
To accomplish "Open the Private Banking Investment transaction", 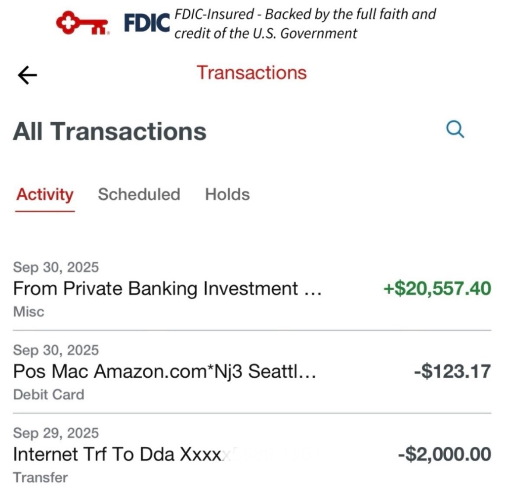I will click(168, 288).
